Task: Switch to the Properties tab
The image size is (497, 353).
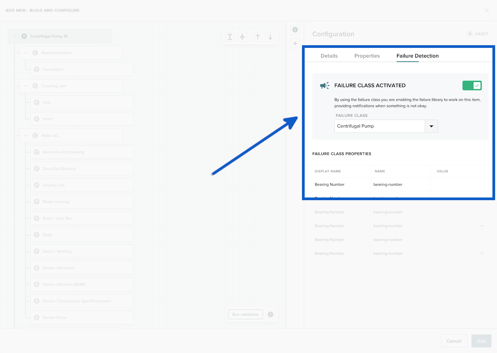Action: [x=367, y=56]
